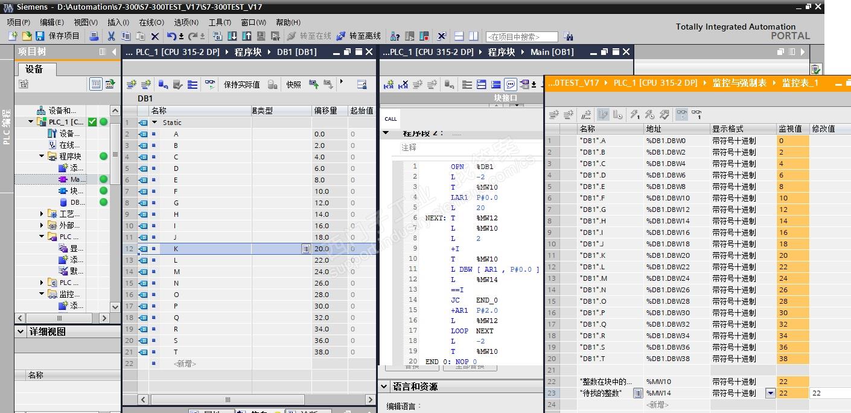The image size is (851, 413).
Task: Click Delete network icon in Main OB1 toolbar
Action: point(404,85)
